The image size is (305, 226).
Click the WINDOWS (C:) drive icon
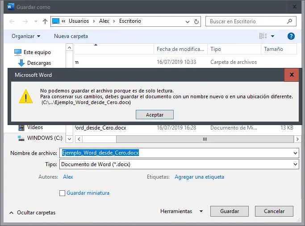click(21, 138)
